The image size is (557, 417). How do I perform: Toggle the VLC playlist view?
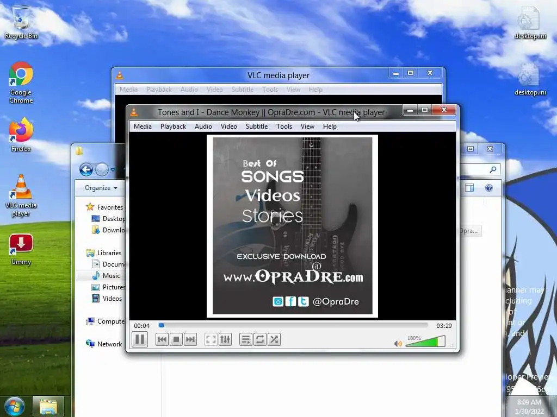245,340
